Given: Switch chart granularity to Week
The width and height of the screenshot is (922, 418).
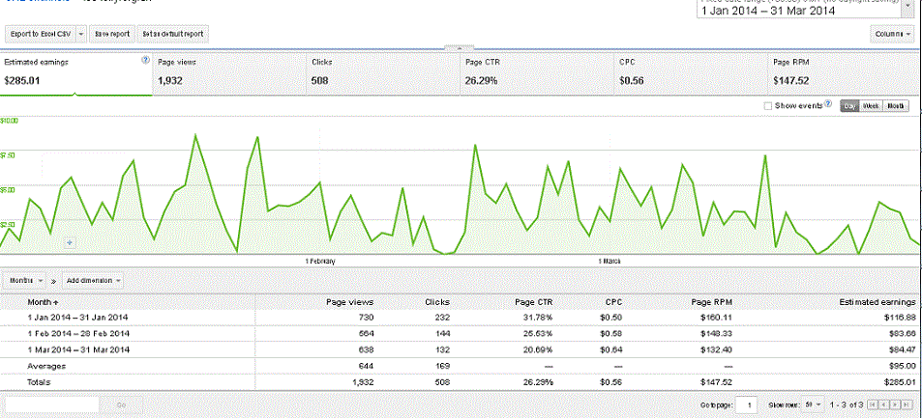Looking at the screenshot, I should click(x=871, y=106).
